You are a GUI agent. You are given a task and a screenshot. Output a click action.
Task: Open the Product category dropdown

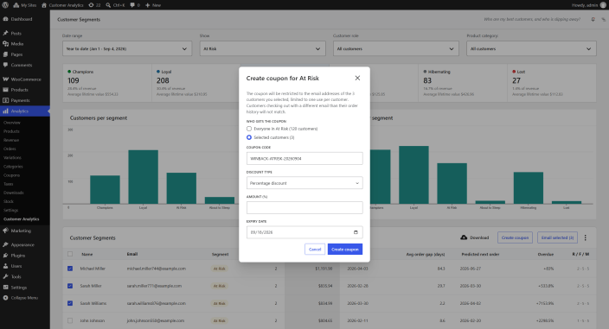click(x=531, y=49)
